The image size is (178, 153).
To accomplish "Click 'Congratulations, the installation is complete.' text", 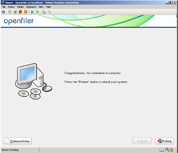I will (93, 73).
